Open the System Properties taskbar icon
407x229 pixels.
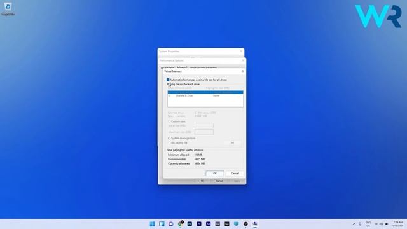pos(255,224)
